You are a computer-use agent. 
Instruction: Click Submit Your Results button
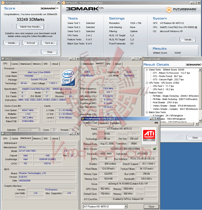tap(31, 27)
